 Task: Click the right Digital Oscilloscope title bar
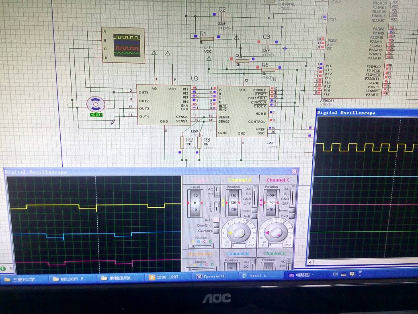click(x=367, y=112)
